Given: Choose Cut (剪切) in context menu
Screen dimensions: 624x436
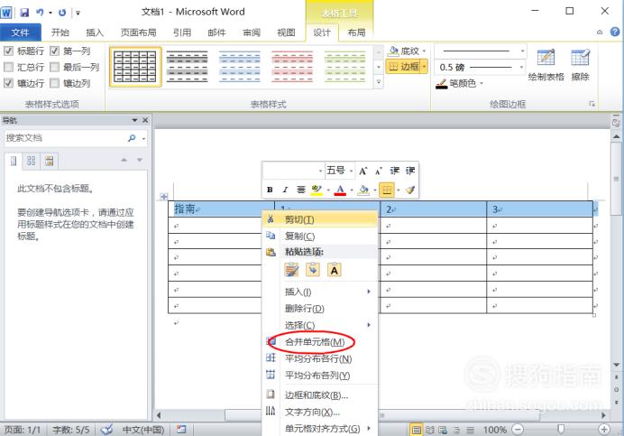Looking at the screenshot, I should (320, 219).
